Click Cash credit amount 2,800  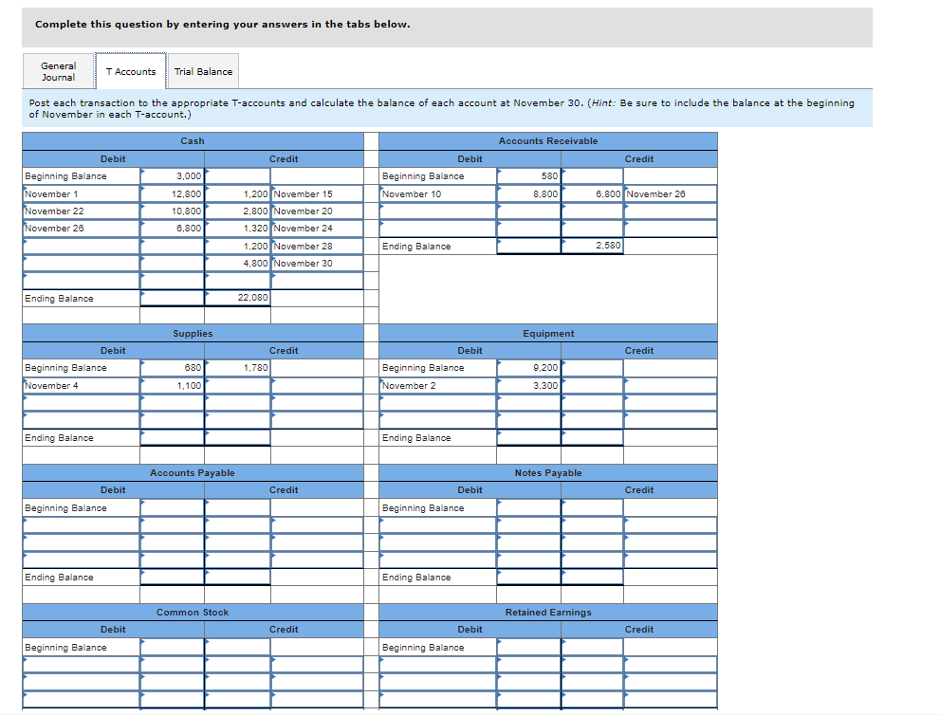(237, 211)
